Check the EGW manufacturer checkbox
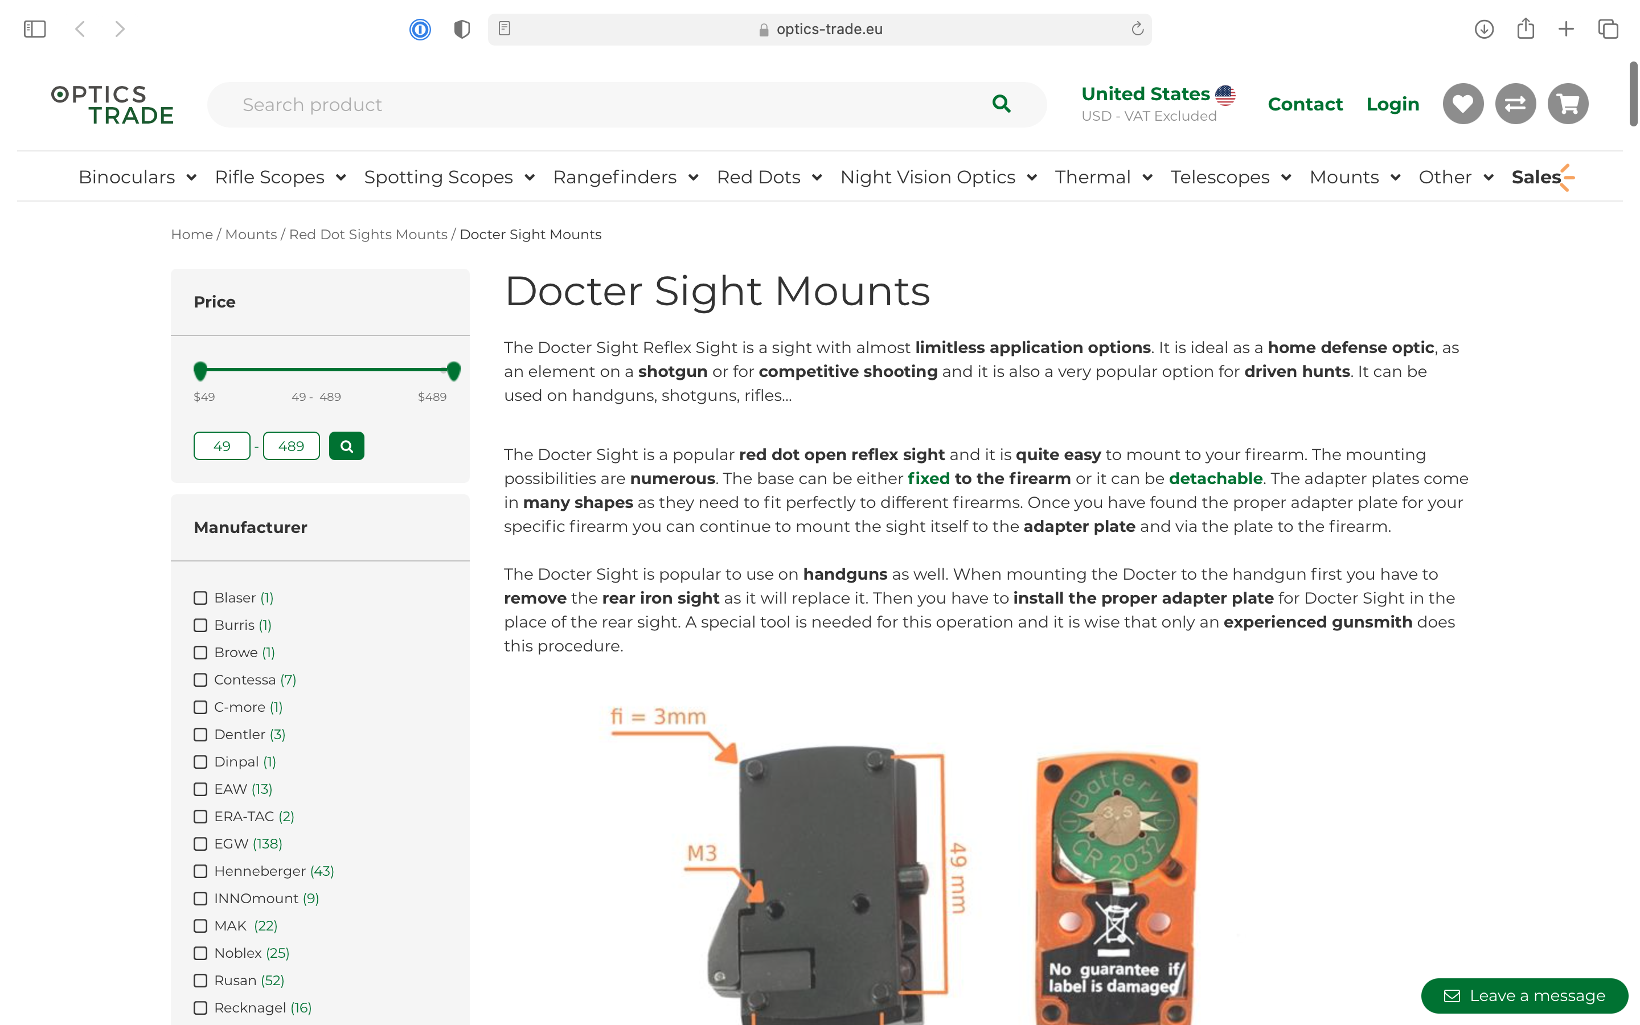The height and width of the screenshot is (1025, 1640). (200, 844)
